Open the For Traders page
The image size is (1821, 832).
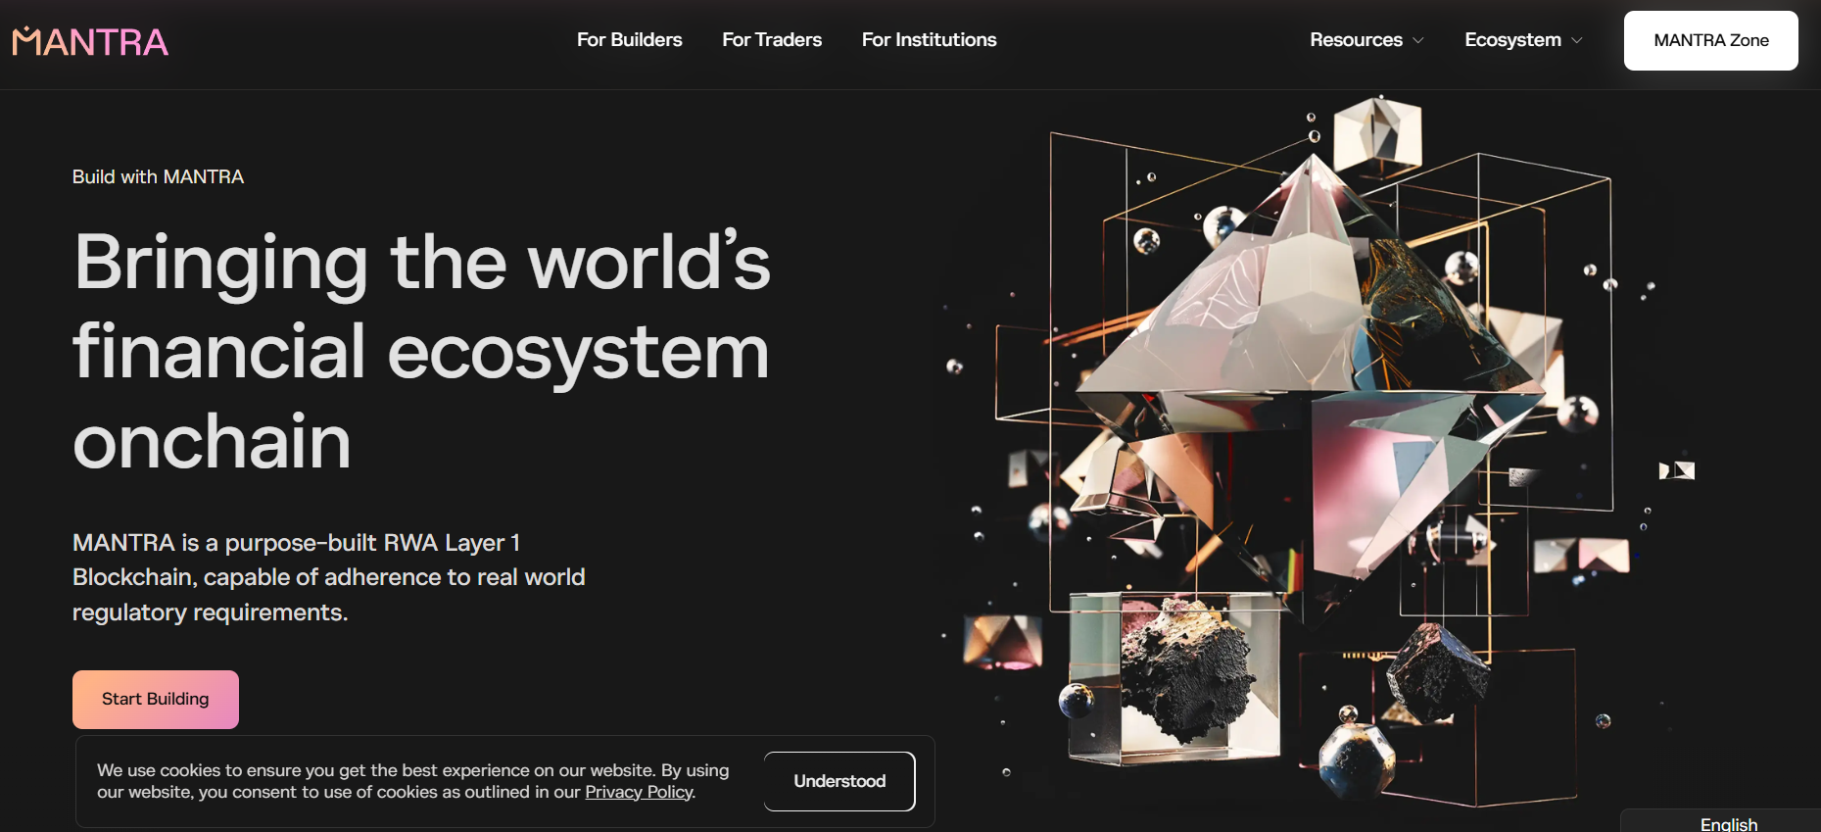click(x=772, y=40)
